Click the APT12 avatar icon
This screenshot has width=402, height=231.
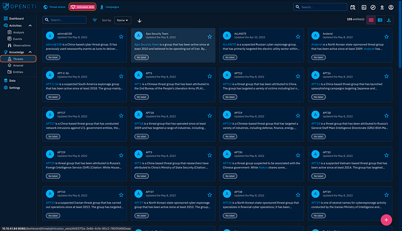pyautogui.click(x=227, y=75)
